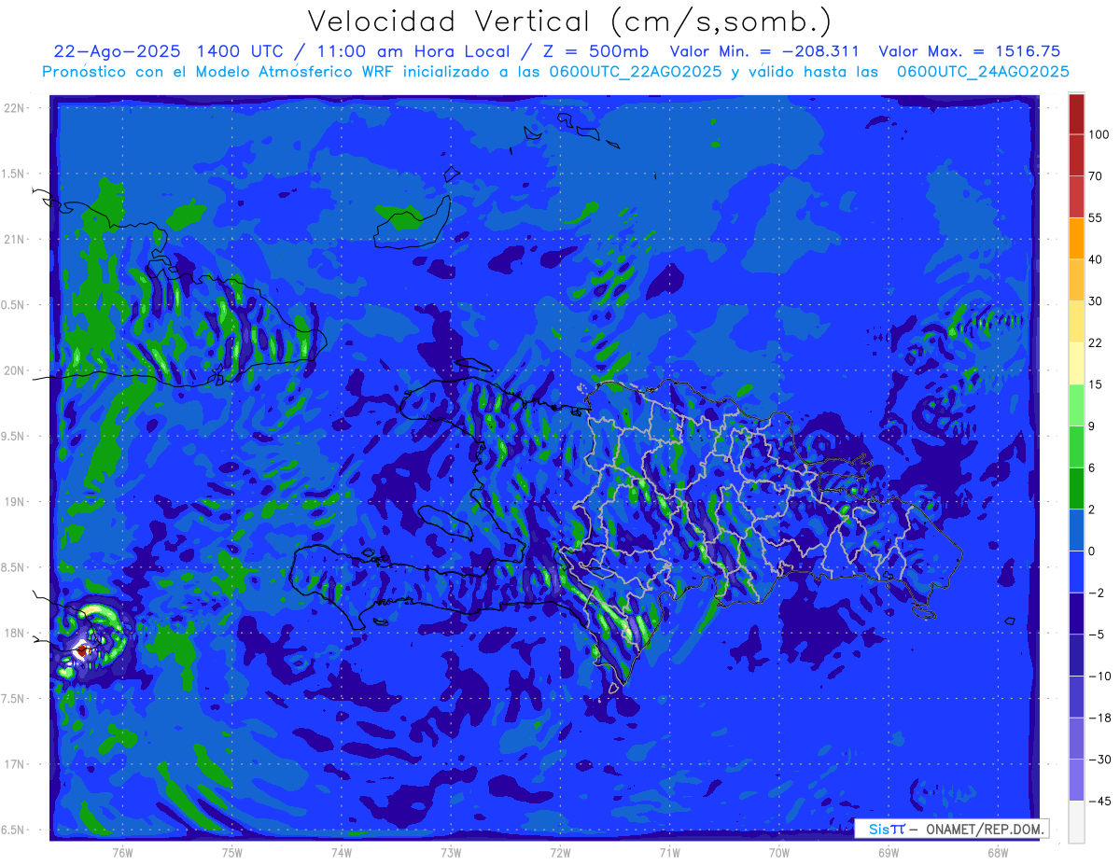Viewport: 1120px width, 865px height.
Task: Click the light green segment between 9 and 15
Action: coord(1076,404)
